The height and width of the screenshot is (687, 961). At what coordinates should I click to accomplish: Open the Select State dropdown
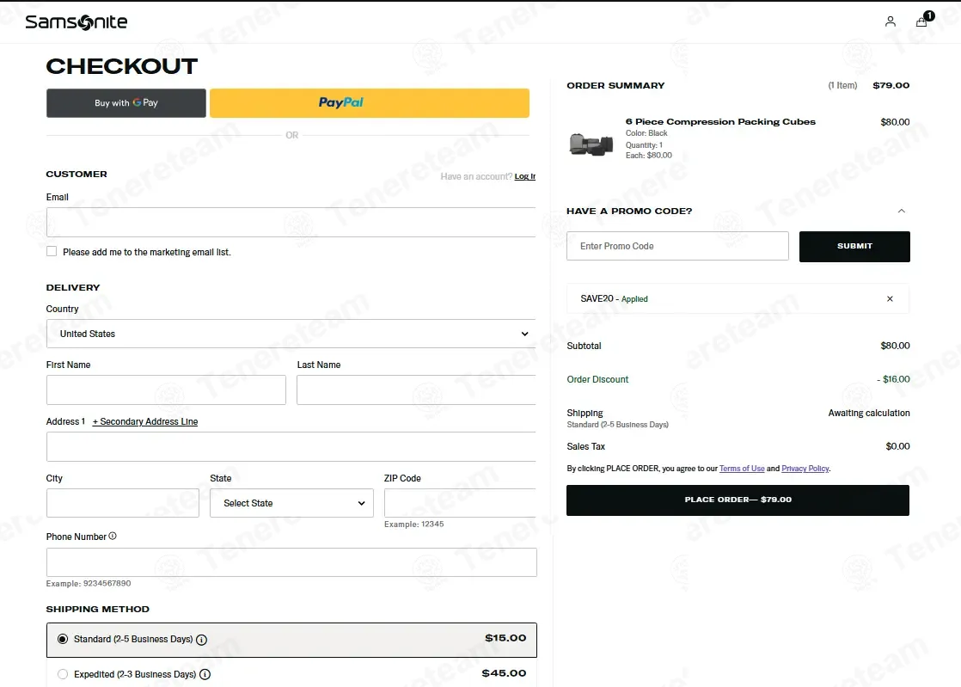[291, 502]
